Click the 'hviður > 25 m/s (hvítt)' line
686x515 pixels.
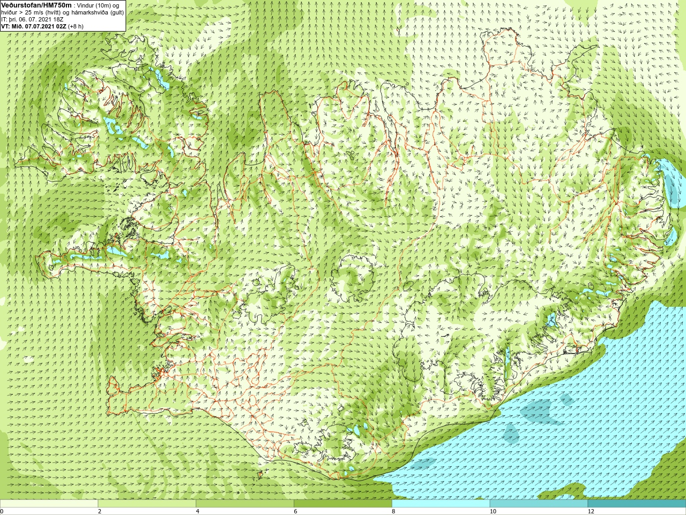tap(31, 12)
